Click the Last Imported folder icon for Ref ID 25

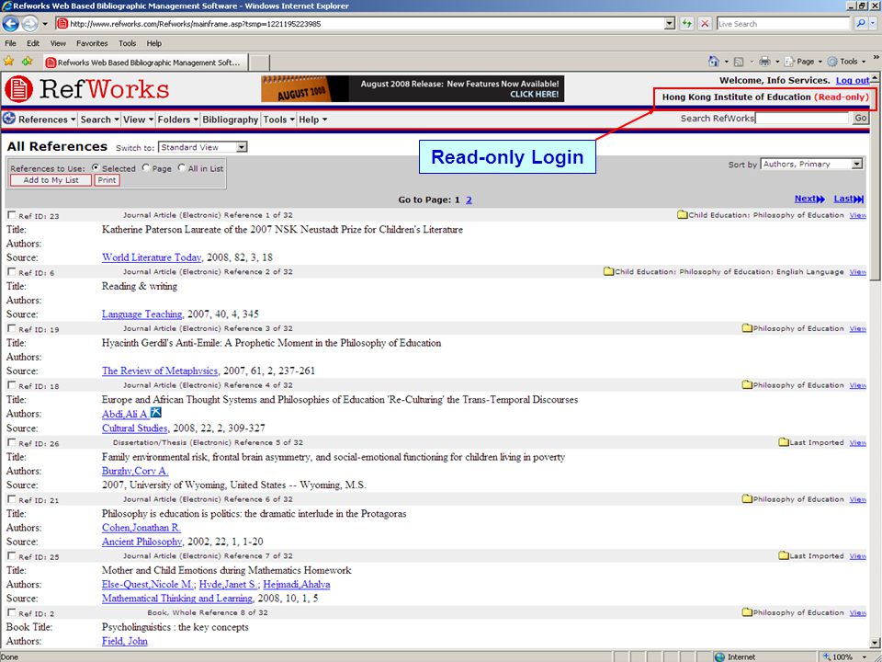click(784, 555)
